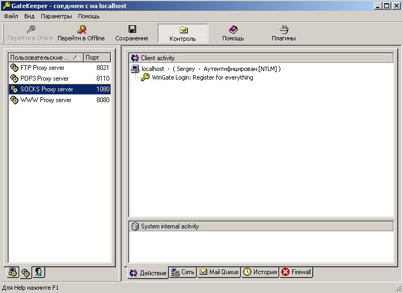
Task: Click the Client activity header icon
Action: click(x=135, y=58)
